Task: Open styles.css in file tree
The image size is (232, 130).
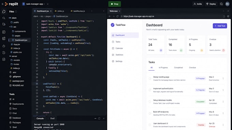Action: point(16,52)
